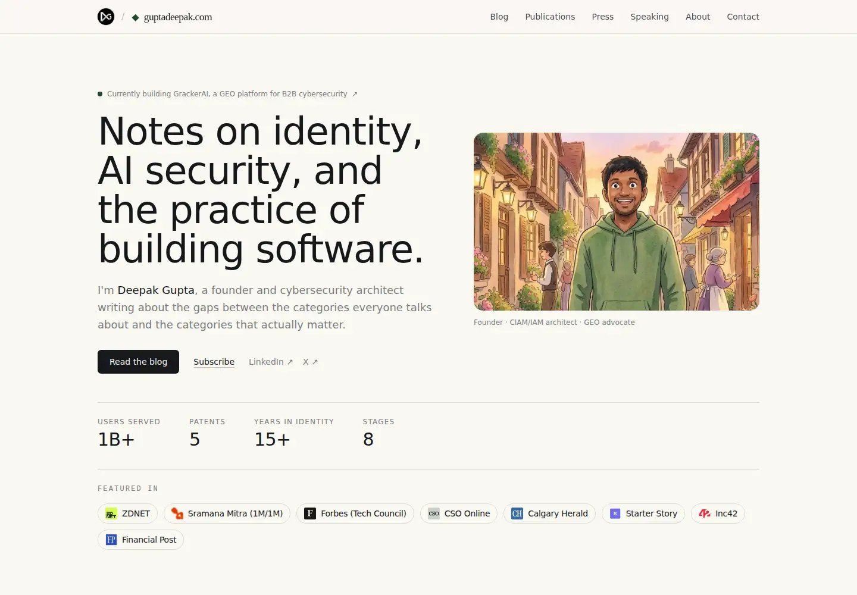Image resolution: width=857 pixels, height=595 pixels.
Task: Click the Sramana Mitra logo icon
Action: click(177, 513)
